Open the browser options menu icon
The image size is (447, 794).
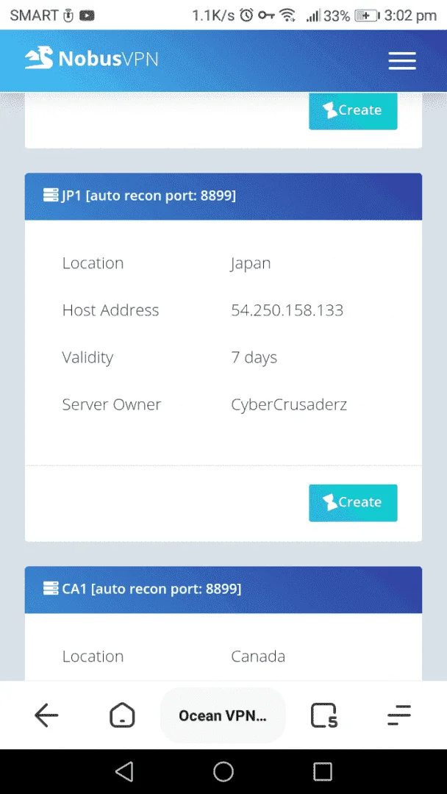pos(399,715)
